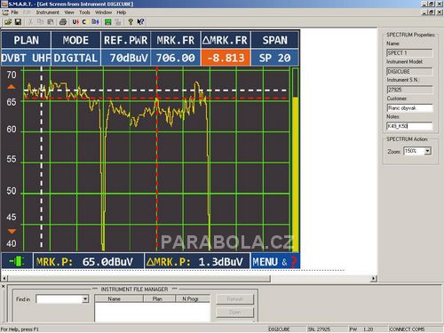Open the Tools menu
The width and height of the screenshot is (444, 333).
[84, 12]
